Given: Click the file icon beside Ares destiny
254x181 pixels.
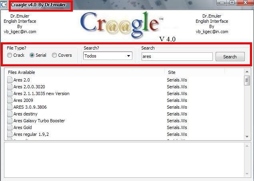Looking at the screenshot, I should click(10, 114).
